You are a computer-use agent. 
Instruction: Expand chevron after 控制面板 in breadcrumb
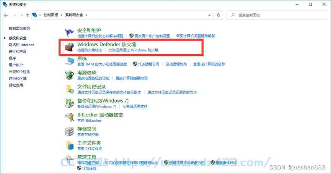(x=62, y=15)
